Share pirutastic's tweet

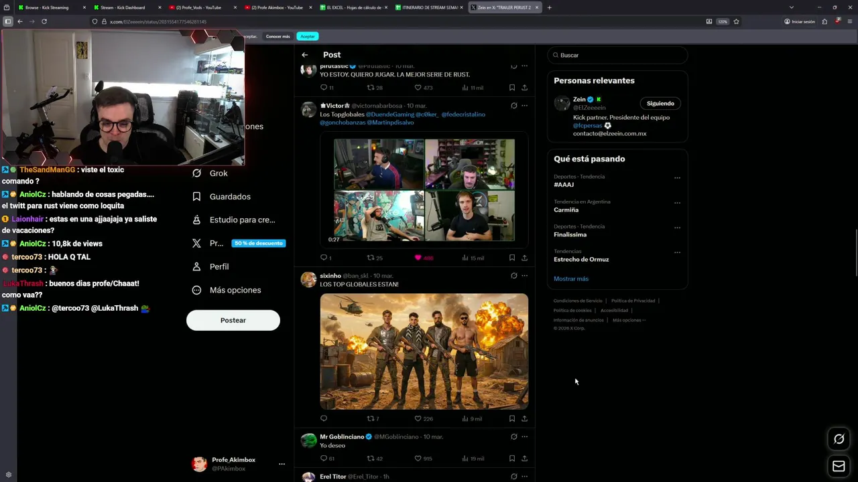pyautogui.click(x=524, y=88)
